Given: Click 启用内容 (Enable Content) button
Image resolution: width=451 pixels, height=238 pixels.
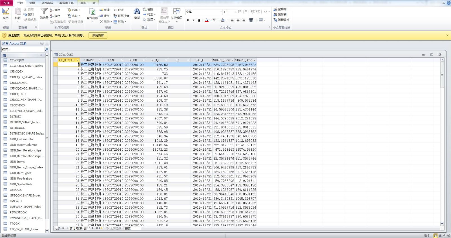Looking at the screenshot, I should [98, 35].
